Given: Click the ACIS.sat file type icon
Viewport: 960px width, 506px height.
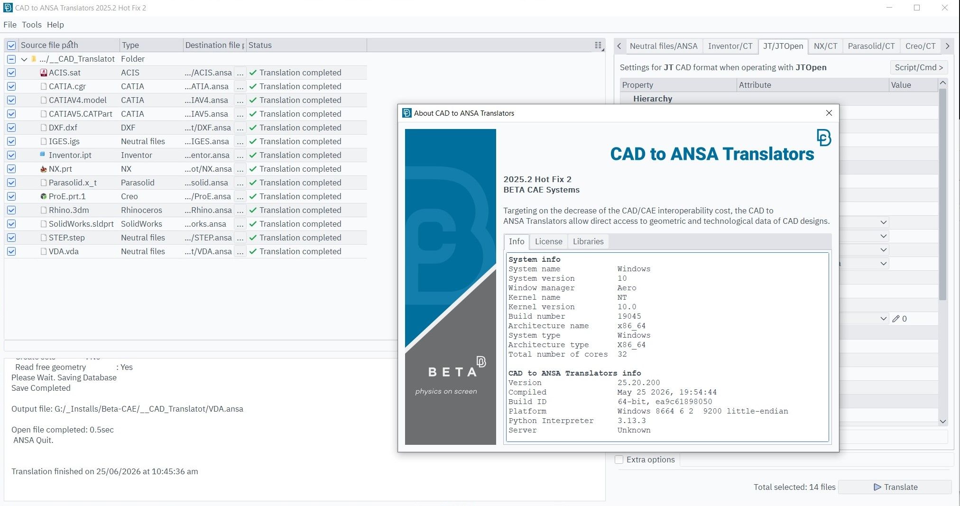Looking at the screenshot, I should pos(44,73).
